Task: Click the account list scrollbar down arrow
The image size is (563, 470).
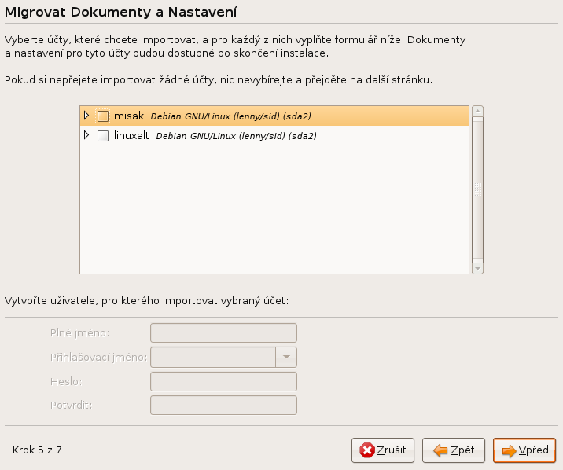Action: click(x=477, y=268)
